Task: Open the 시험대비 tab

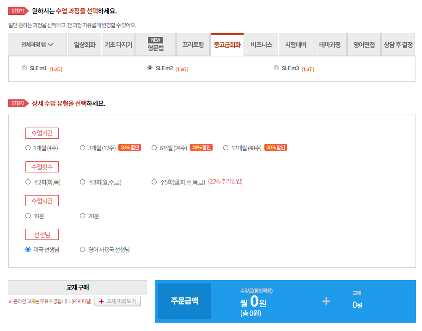Action: (295, 45)
